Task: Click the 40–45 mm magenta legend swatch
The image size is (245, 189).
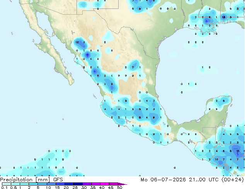Action: (105, 184)
